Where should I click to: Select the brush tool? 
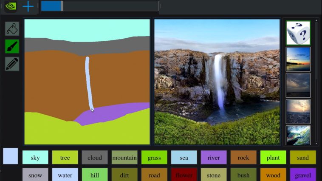click(12, 46)
